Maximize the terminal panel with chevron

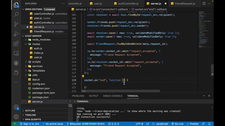click(x=204, y=96)
